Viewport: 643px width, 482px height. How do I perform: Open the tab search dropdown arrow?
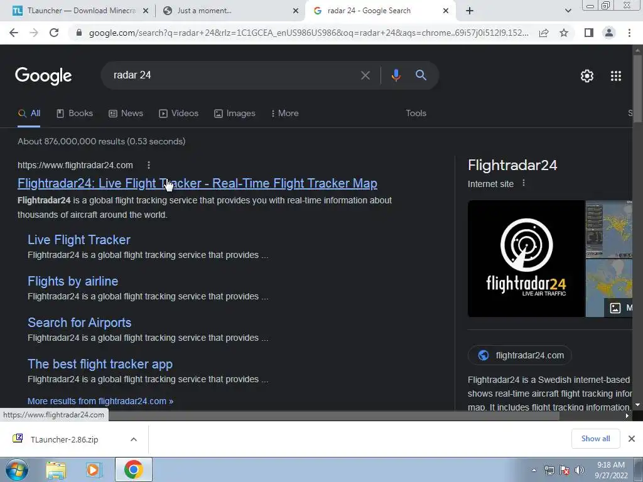568,11
